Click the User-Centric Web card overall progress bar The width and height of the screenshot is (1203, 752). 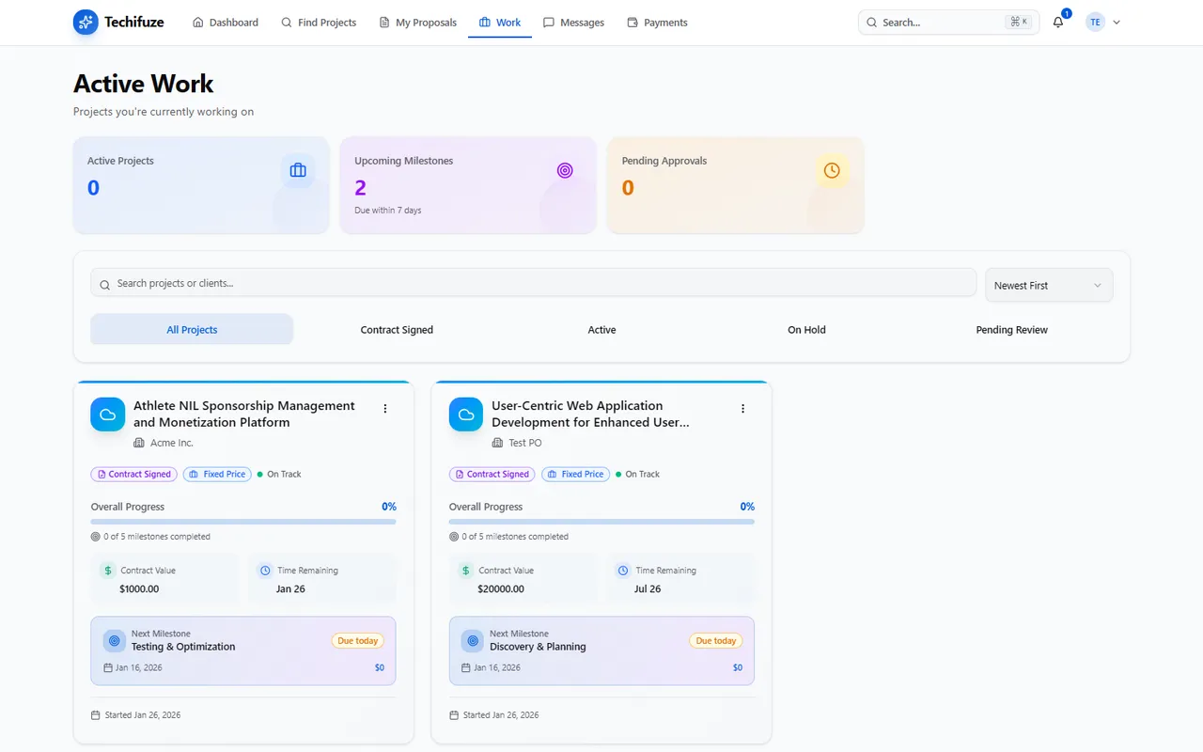click(601, 522)
